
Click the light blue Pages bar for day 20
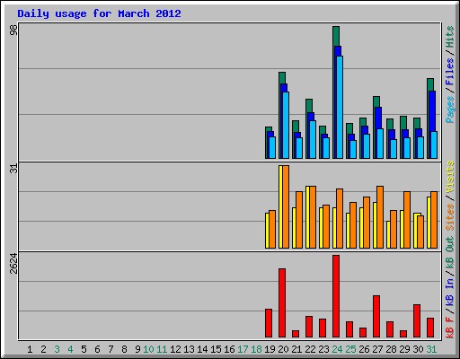click(x=286, y=125)
